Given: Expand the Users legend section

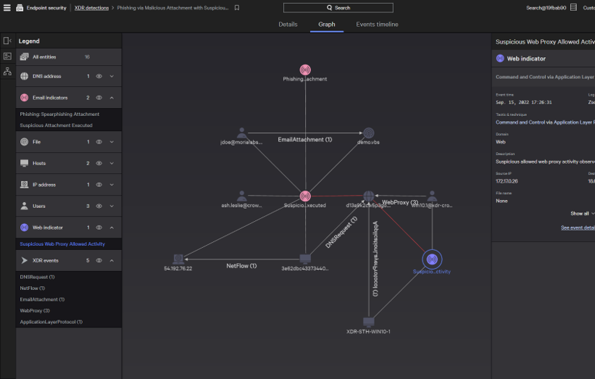Looking at the screenshot, I should pos(112,207).
